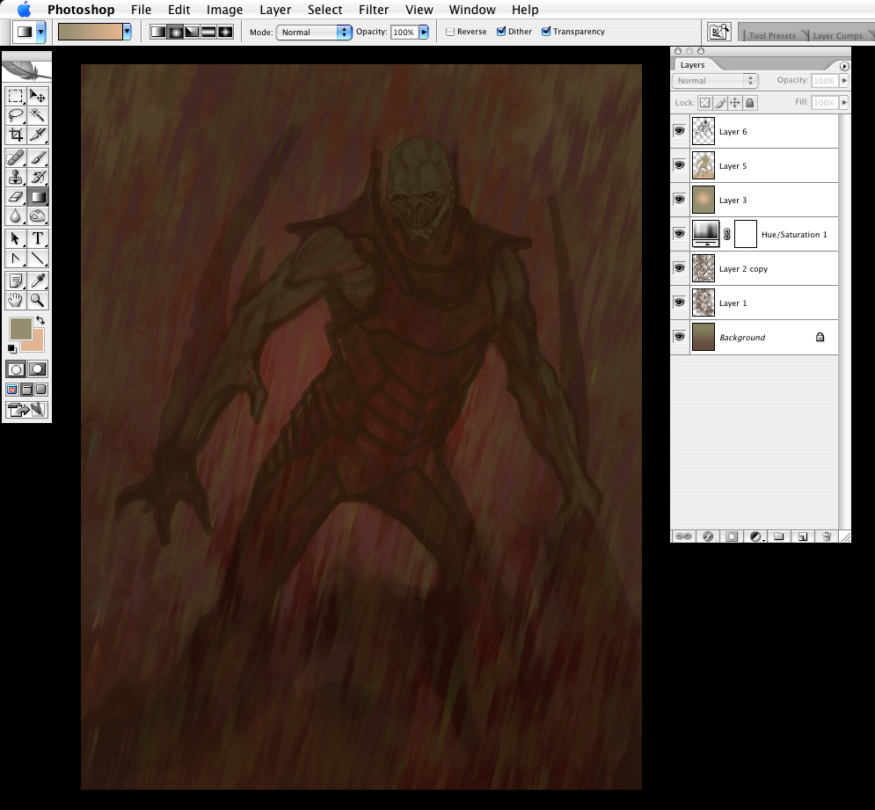875x810 pixels.
Task: Select the Hand tool
Action: pos(16,300)
